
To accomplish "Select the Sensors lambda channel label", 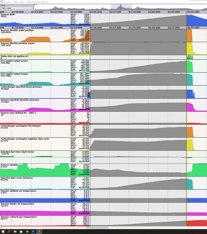I will pyautogui.click(x=9, y=165).
